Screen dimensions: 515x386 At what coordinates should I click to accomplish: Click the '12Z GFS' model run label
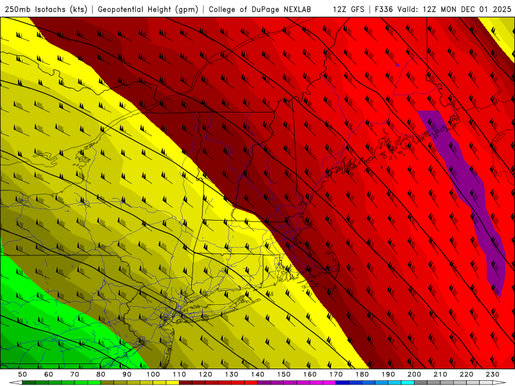pos(348,10)
